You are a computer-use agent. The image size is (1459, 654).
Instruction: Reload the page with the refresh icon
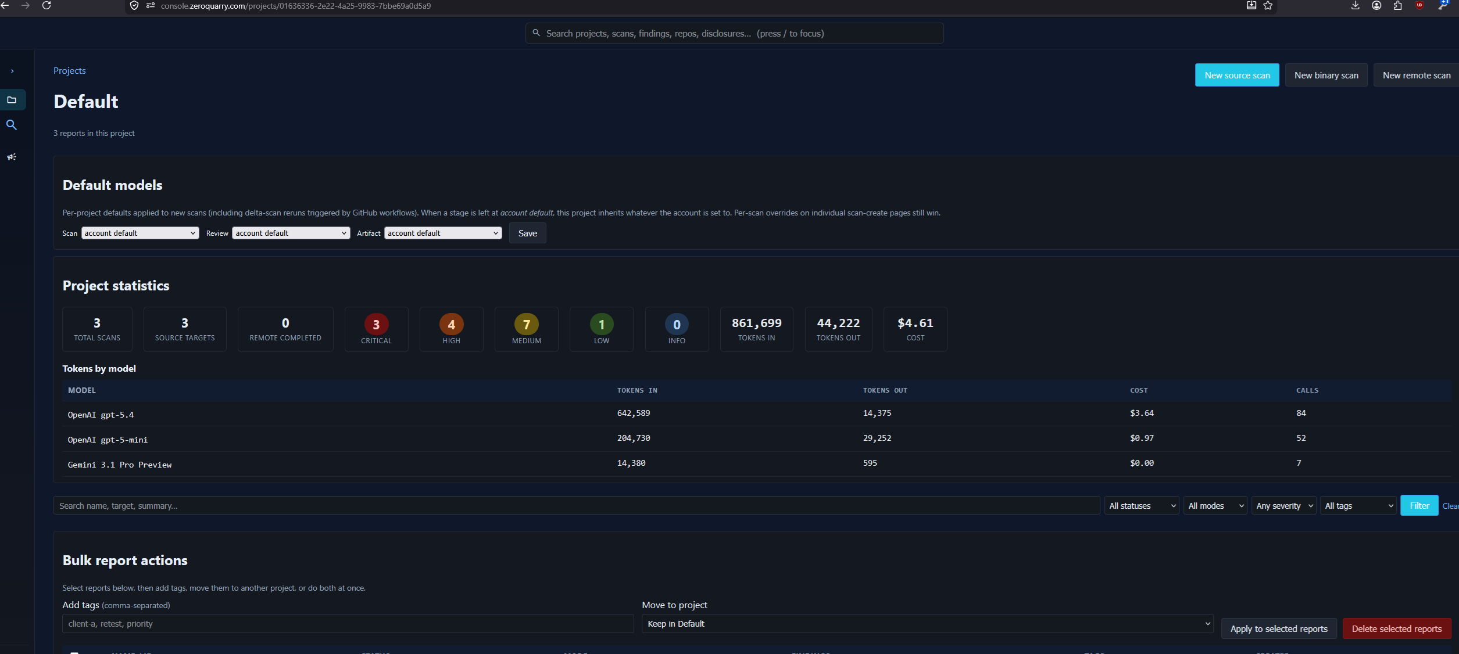click(x=47, y=6)
